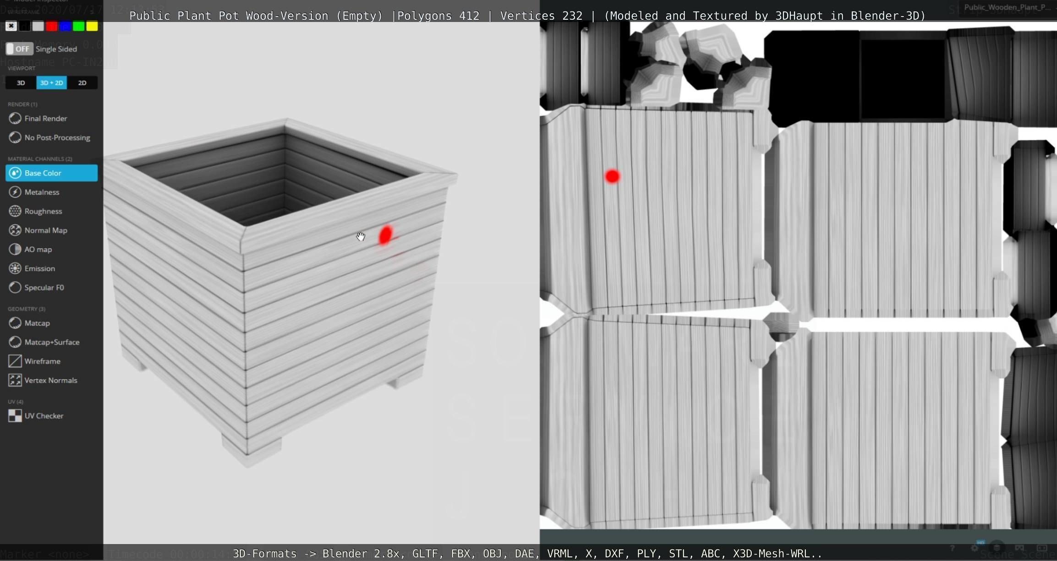This screenshot has width=1057, height=561.
Task: Pick the green wireframe color swatch
Action: click(x=79, y=26)
